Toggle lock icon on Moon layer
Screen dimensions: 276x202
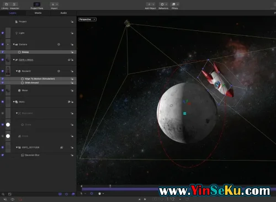coord(72,91)
